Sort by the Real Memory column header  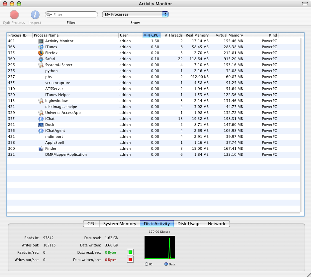tap(197, 35)
